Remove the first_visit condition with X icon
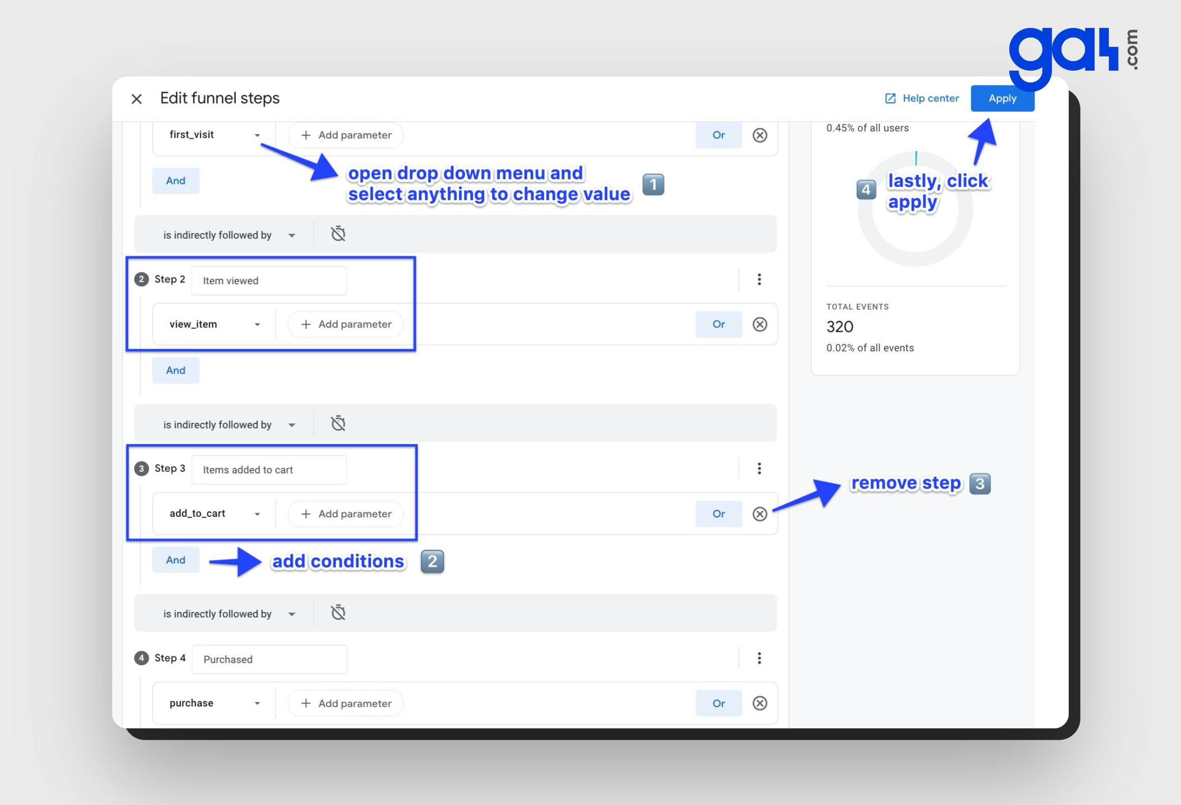The image size is (1181, 805). (x=760, y=135)
